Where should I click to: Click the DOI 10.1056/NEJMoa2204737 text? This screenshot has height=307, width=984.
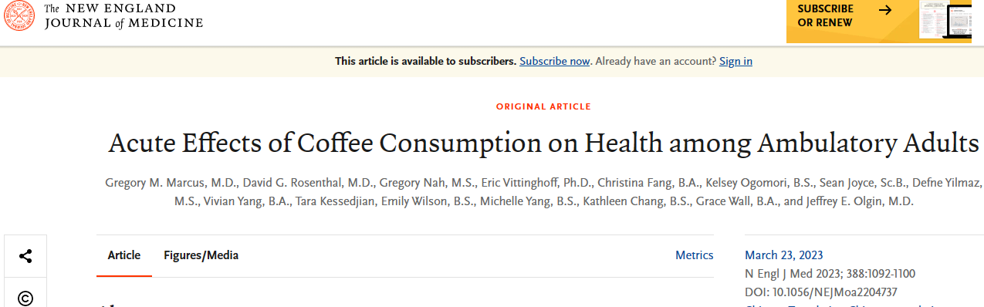[821, 292]
